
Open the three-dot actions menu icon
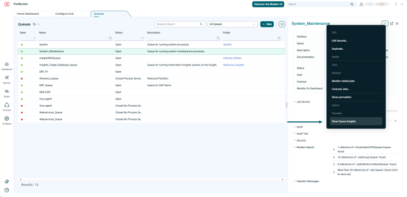point(385,23)
